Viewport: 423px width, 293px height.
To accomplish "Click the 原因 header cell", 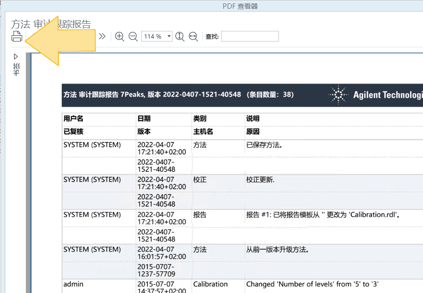I will (x=253, y=132).
